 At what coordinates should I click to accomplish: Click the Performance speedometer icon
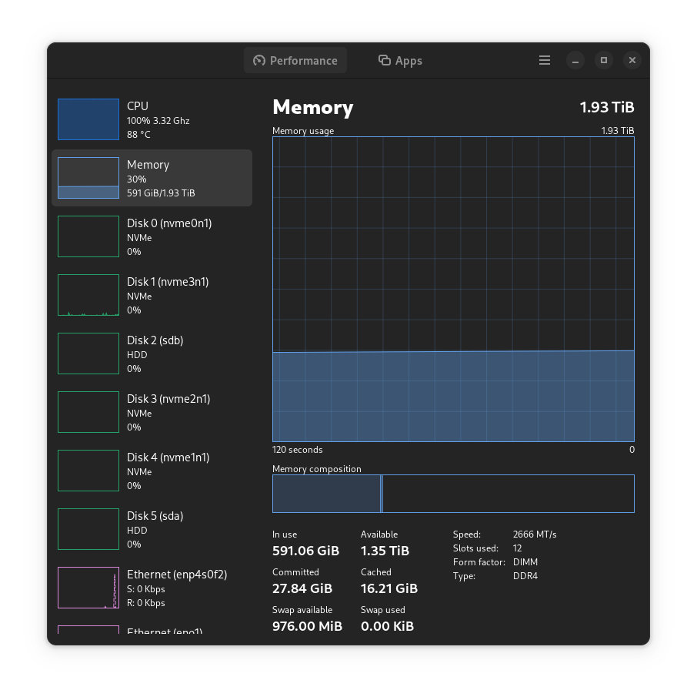coord(259,60)
